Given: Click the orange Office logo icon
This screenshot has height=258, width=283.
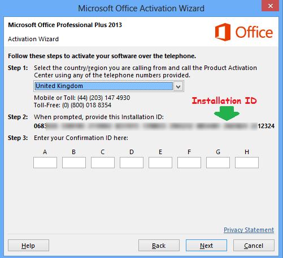Looking at the screenshot, I should (223, 32).
